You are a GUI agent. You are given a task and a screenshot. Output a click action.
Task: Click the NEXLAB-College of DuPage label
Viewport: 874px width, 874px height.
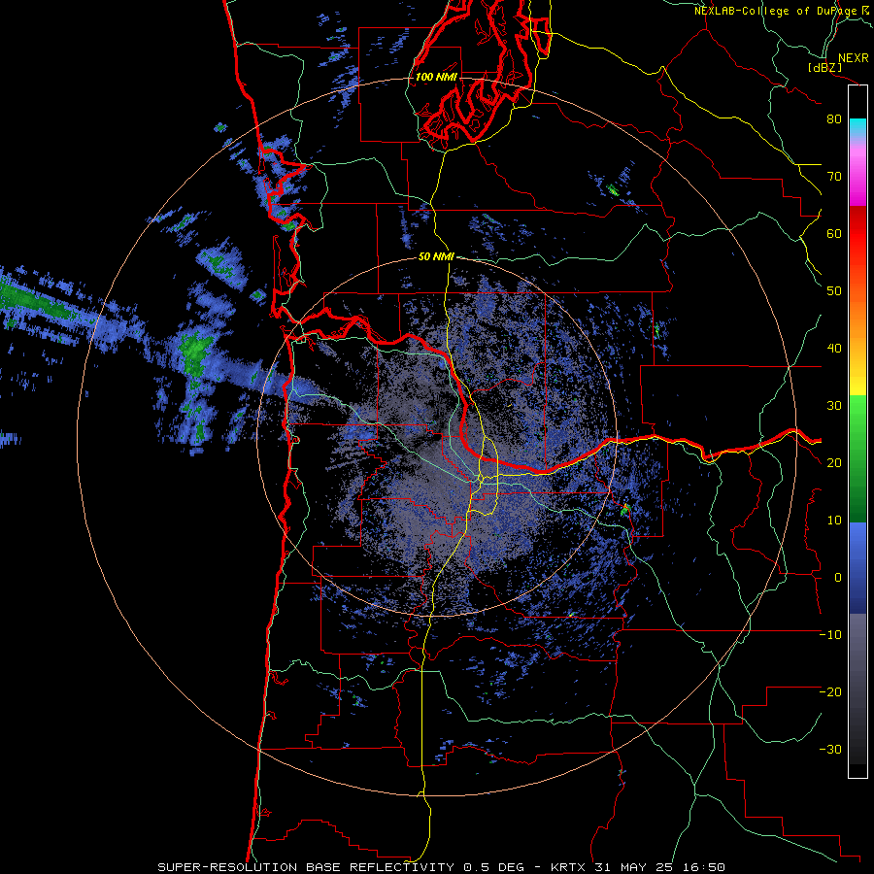777,11
